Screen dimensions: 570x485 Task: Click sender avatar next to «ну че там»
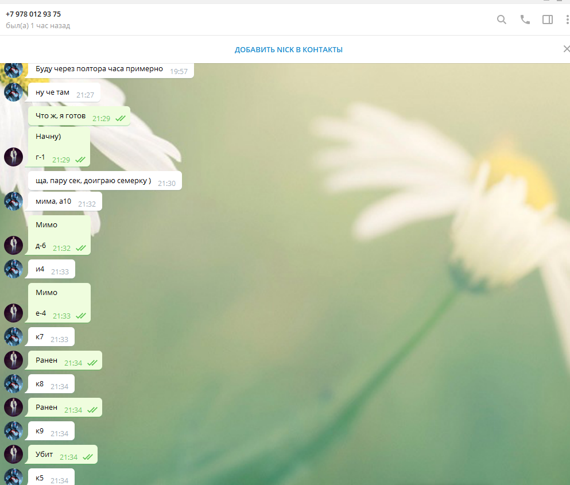13,92
